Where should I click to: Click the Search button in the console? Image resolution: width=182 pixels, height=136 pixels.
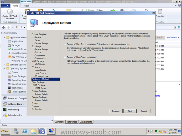click(160, 37)
